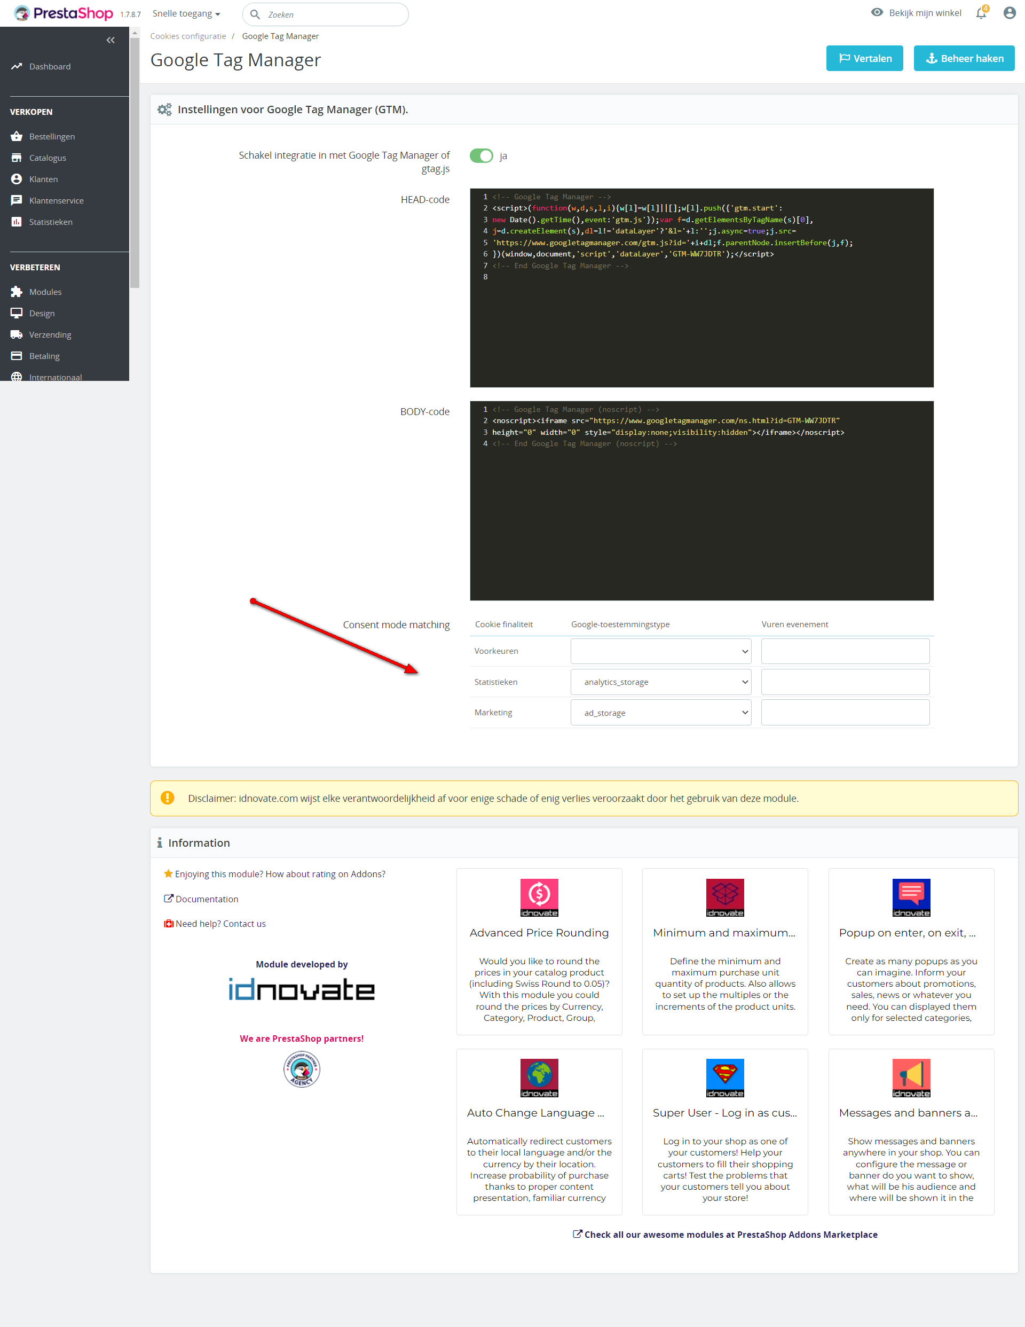Image resolution: width=1025 pixels, height=1327 pixels.
Task: Click the PrestaShop partner agency badge
Action: 302,1069
